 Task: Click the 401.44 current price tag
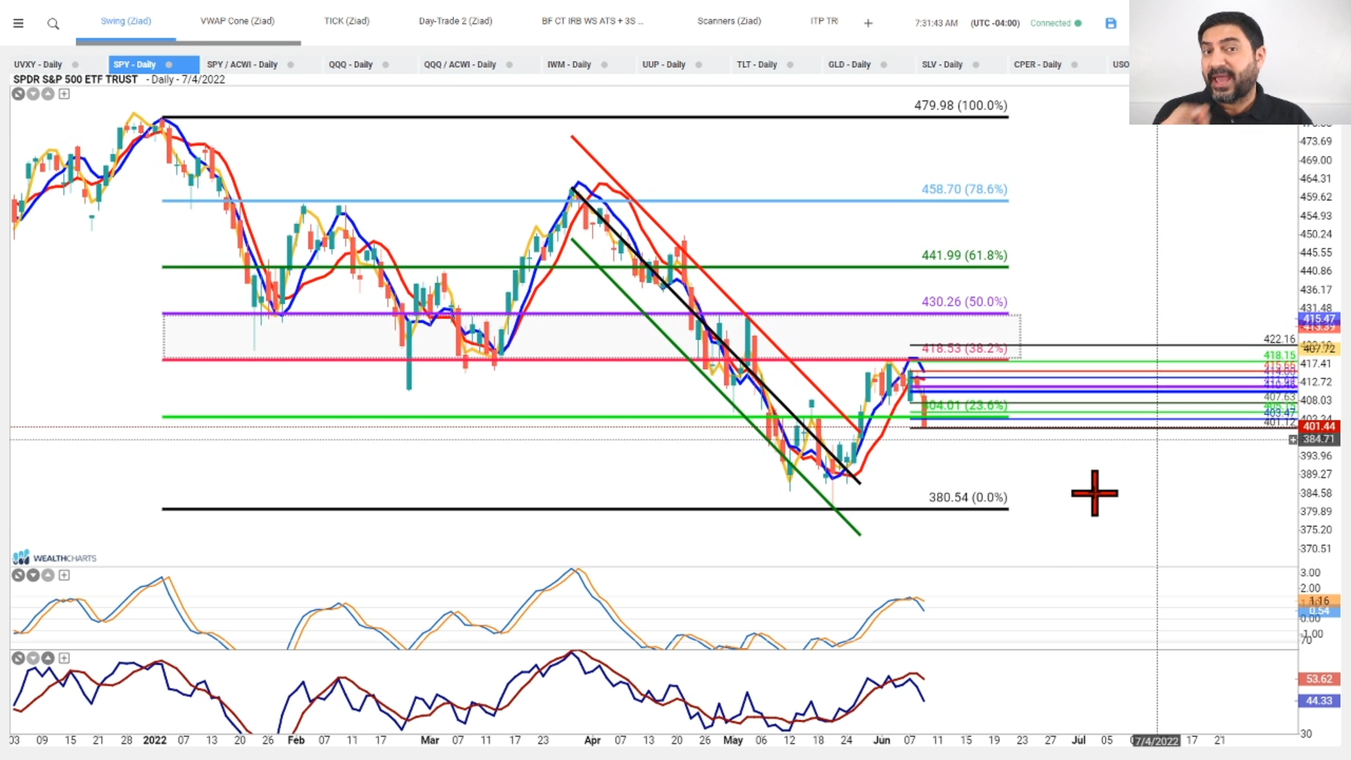(x=1319, y=426)
